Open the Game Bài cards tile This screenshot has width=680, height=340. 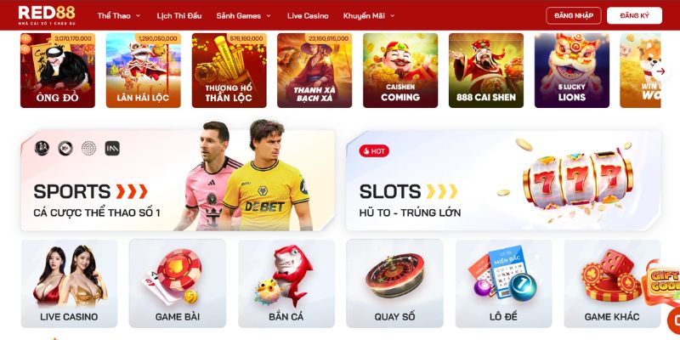pyautogui.click(x=178, y=284)
